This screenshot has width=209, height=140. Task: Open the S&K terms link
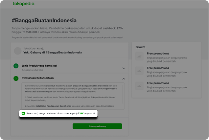[81, 113]
